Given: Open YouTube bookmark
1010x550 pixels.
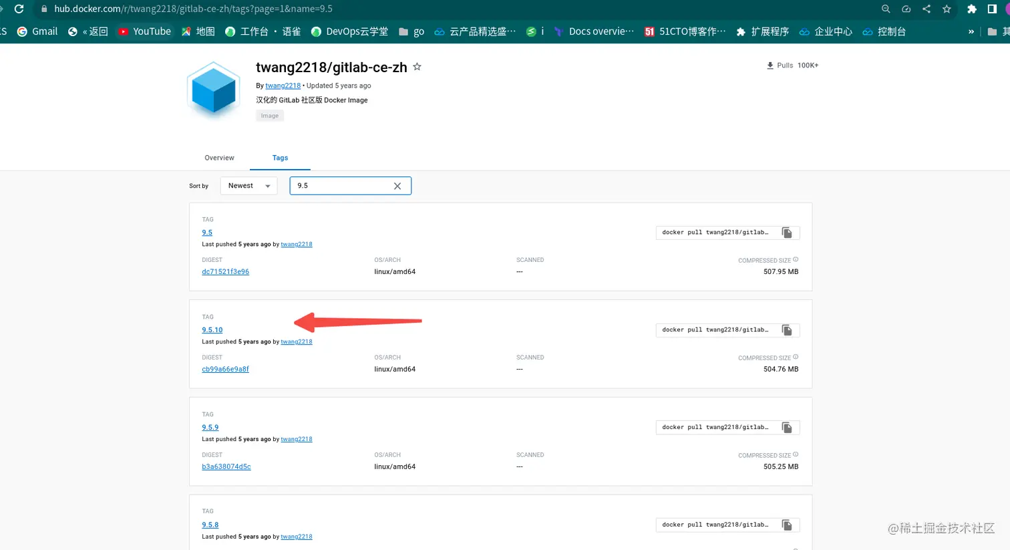Looking at the screenshot, I should pyautogui.click(x=144, y=31).
